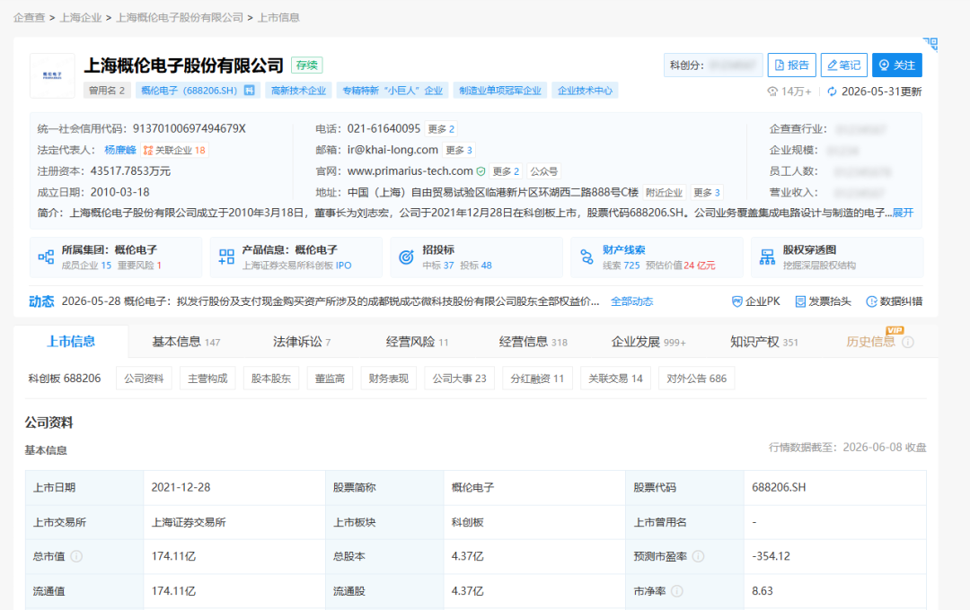Select the 对外公告 686 sub-tab
Screen dimensions: 970x610
(697, 379)
